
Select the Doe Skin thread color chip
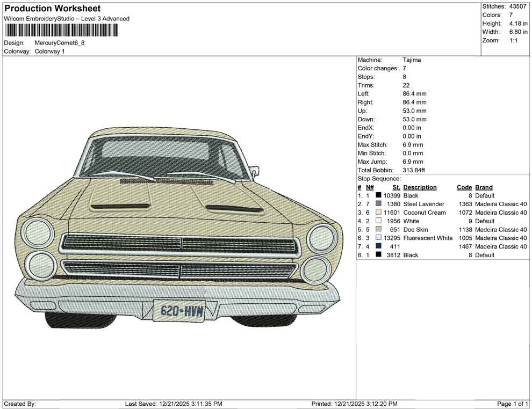point(378,229)
